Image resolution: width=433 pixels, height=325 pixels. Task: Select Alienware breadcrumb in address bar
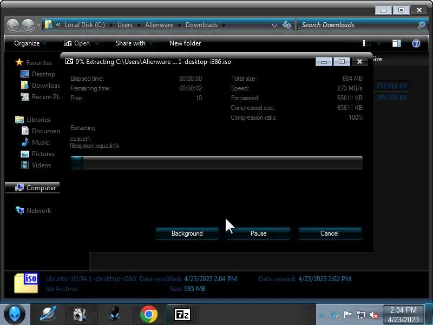point(159,25)
